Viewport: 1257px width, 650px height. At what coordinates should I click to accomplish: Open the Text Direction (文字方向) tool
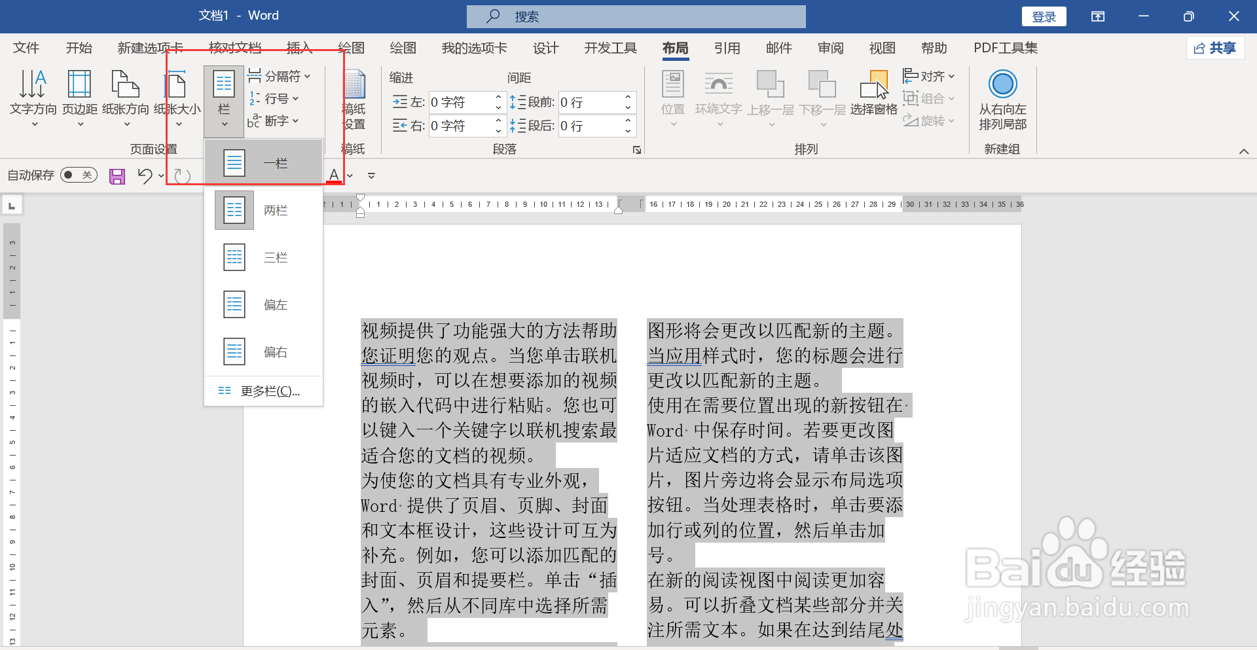click(33, 98)
